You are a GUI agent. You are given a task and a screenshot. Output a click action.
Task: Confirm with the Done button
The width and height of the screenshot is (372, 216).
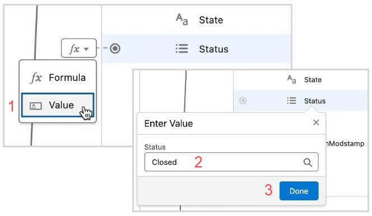pos(299,191)
